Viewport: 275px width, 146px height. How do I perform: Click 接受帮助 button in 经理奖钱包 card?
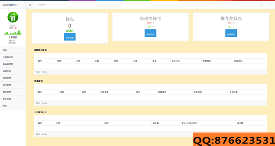click(150, 33)
